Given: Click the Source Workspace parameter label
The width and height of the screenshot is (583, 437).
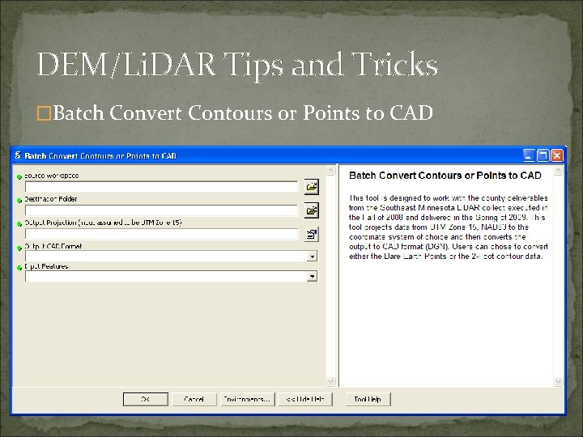Looking at the screenshot, I should click(x=51, y=176).
